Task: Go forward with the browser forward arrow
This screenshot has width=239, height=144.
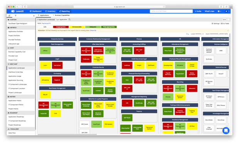Action: (20, 7)
